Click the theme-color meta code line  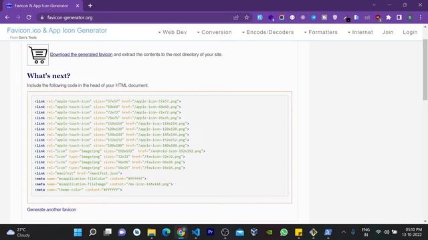[x=78, y=189]
